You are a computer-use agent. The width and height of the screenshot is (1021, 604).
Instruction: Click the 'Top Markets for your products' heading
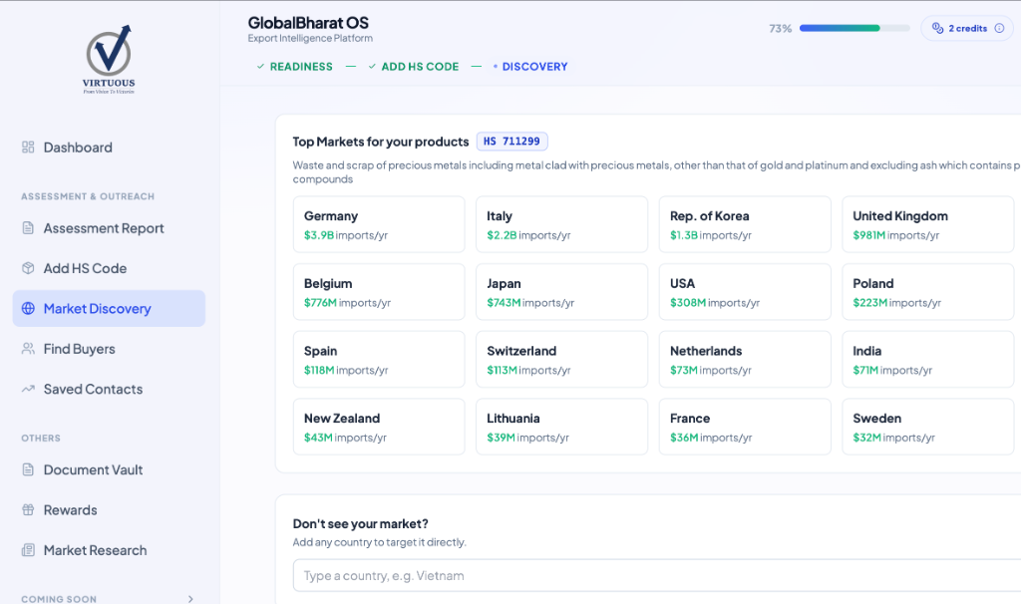coord(381,142)
